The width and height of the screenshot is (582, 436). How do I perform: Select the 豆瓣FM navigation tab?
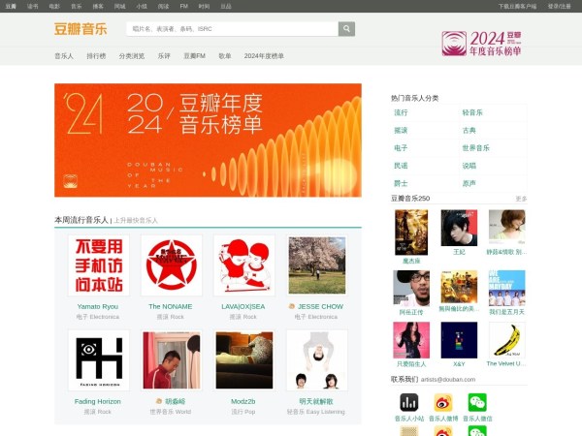pyautogui.click(x=195, y=56)
